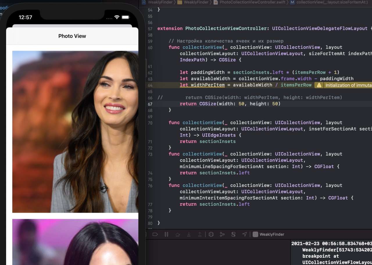
Task: Click the Wi-Fi icon in simulator status bar
Action: click(117, 17)
